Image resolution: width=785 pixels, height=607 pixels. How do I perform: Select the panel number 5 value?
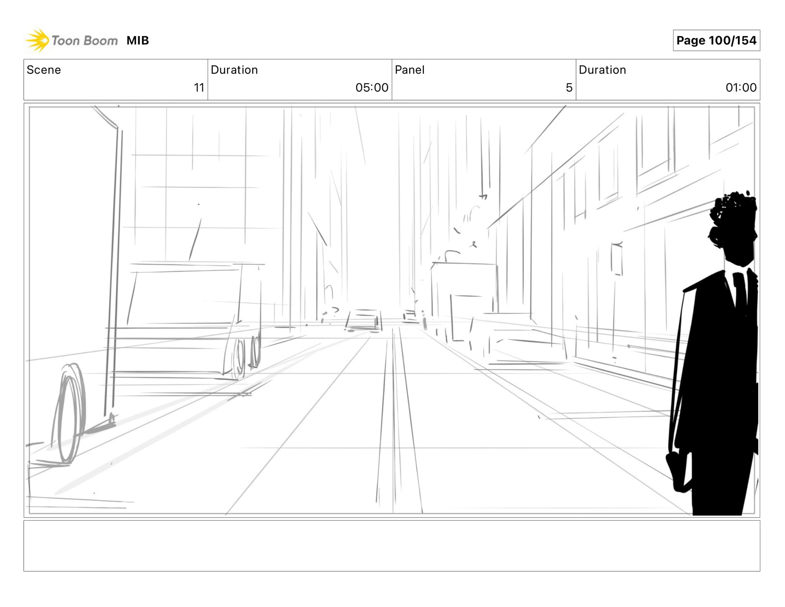coord(569,88)
